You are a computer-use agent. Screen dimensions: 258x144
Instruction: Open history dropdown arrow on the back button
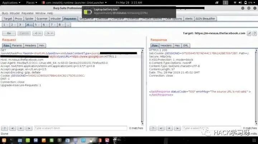pyautogui.click(x=40, y=34)
